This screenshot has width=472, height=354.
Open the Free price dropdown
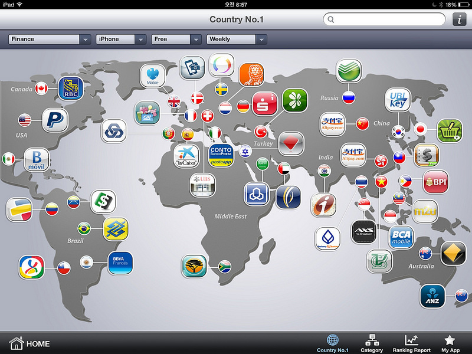pyautogui.click(x=176, y=39)
